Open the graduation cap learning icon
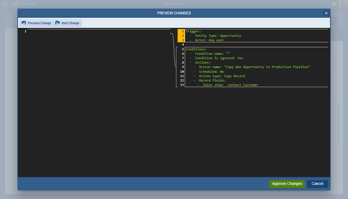 [x=334, y=4]
